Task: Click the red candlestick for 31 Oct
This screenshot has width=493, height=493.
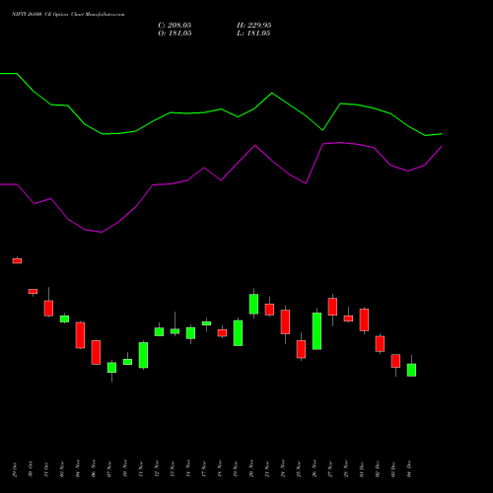Action: tap(48, 309)
